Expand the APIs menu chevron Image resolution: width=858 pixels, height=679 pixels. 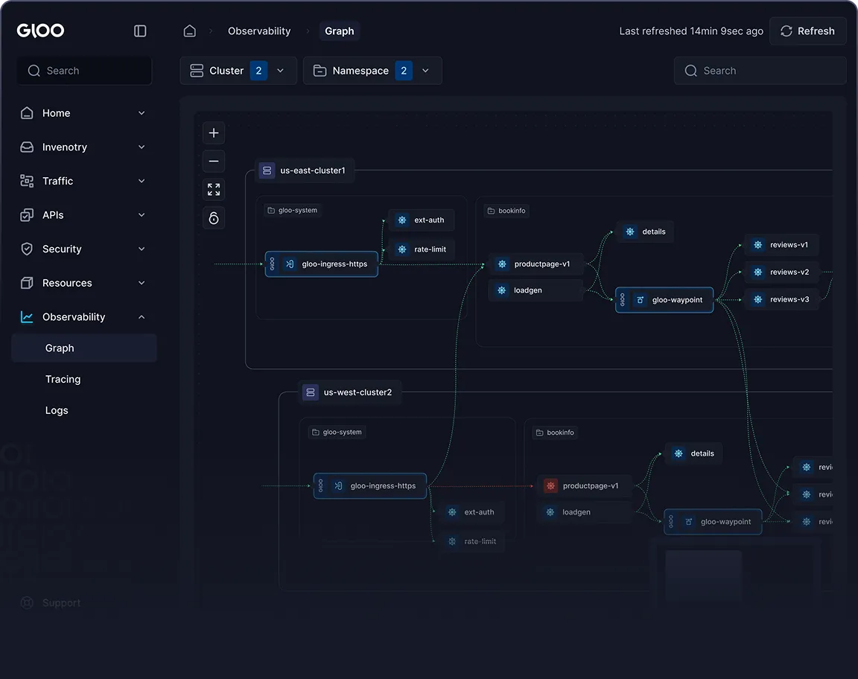tap(142, 215)
